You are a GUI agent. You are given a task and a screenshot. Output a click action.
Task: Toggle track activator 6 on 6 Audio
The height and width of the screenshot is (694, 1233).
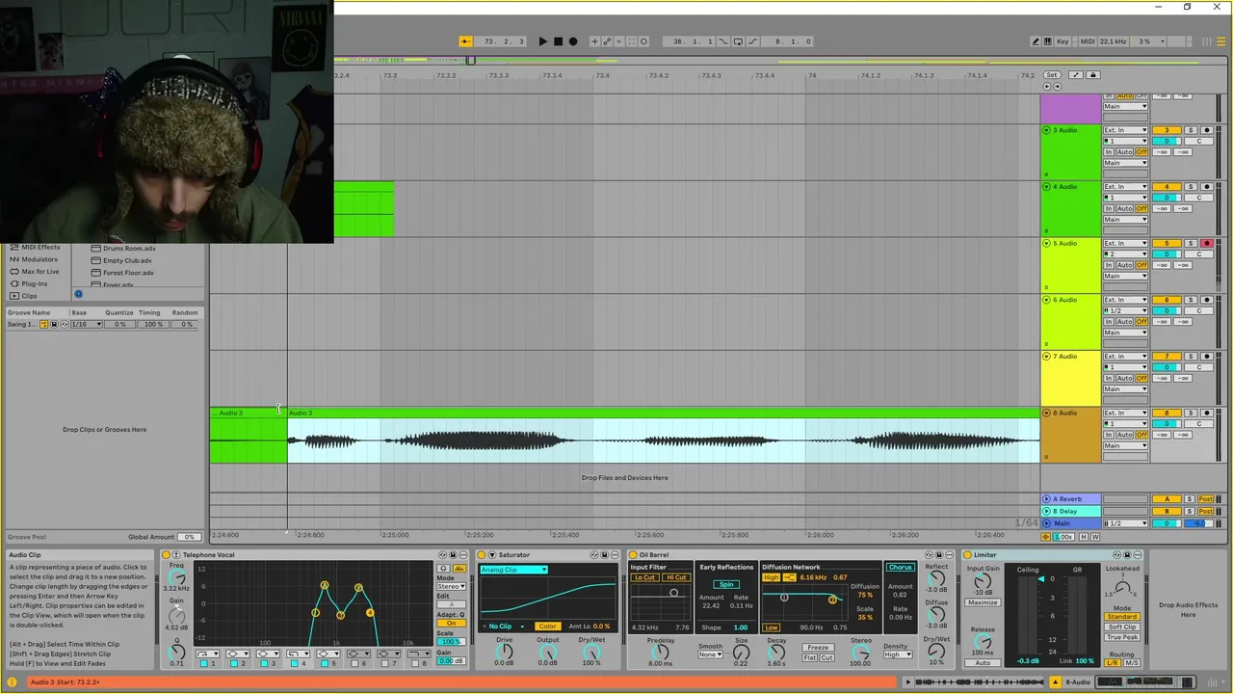[x=1167, y=300]
